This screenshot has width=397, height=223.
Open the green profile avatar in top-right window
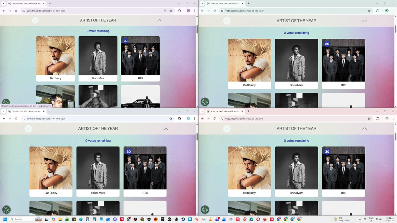tap(387, 11)
